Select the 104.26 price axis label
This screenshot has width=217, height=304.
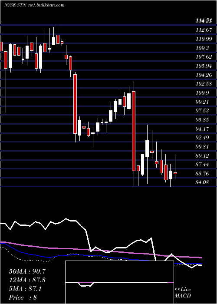click(x=204, y=75)
